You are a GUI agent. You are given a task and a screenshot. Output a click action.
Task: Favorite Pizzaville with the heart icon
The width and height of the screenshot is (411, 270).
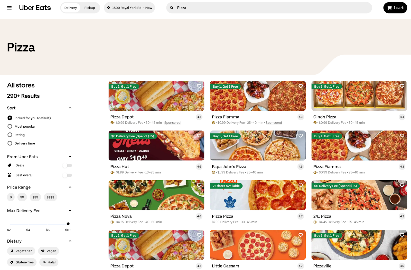[x=402, y=235]
